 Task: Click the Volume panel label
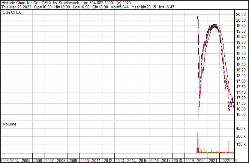coord(9,124)
